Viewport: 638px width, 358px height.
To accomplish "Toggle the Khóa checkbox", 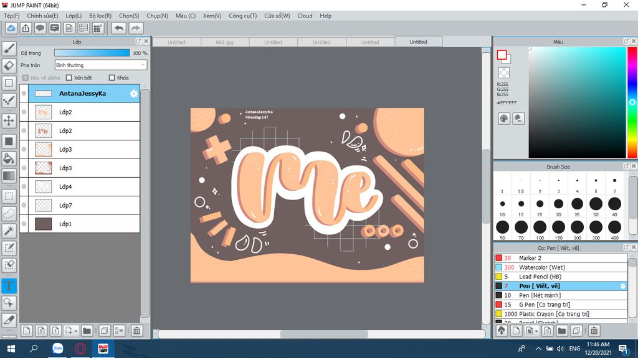I will coord(112,78).
